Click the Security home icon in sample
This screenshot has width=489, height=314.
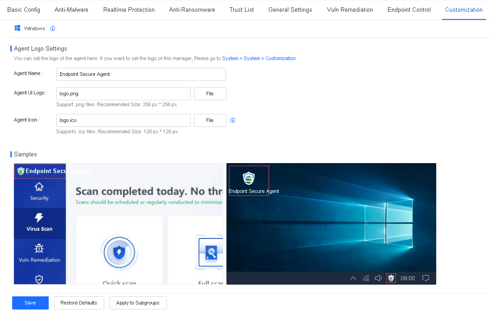39,187
